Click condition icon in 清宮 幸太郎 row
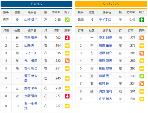Image resolution: width=148 pixels, height=113 pixels. click(x=67, y=78)
